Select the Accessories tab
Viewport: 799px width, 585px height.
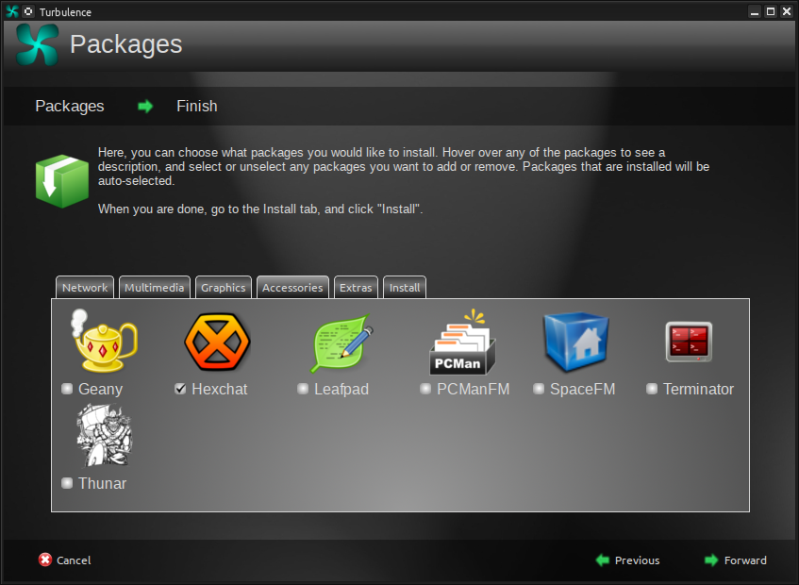(x=292, y=288)
